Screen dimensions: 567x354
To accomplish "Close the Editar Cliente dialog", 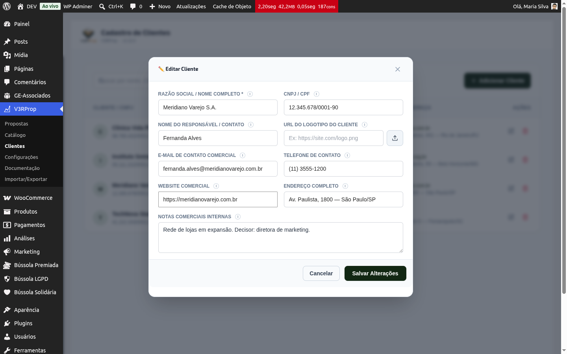I will pyautogui.click(x=398, y=69).
